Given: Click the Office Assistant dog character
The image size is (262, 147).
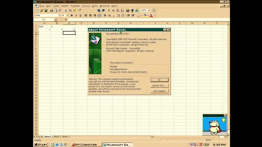Looking at the screenshot, I should click(215, 127).
